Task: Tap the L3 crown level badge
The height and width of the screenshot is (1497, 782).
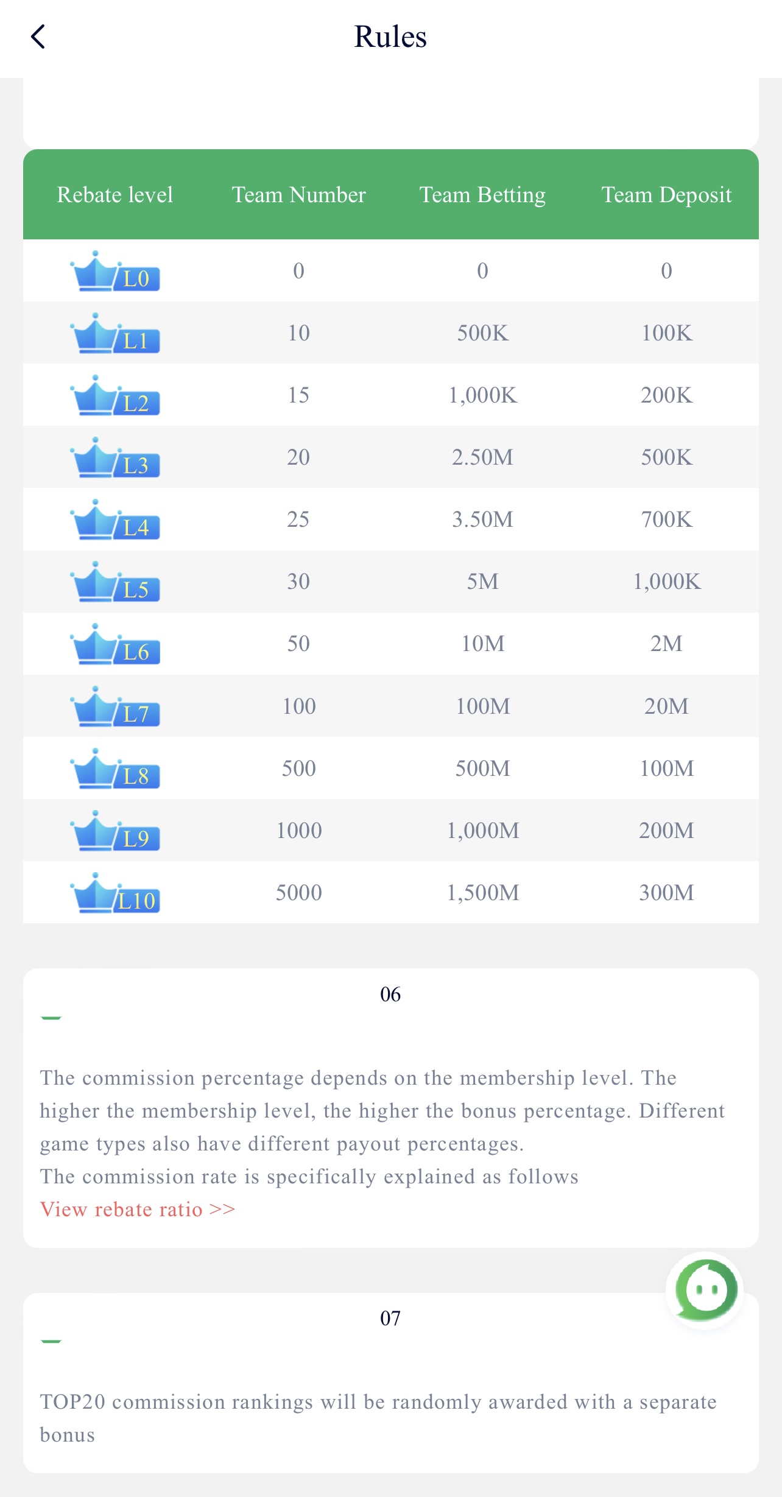Action: click(115, 457)
